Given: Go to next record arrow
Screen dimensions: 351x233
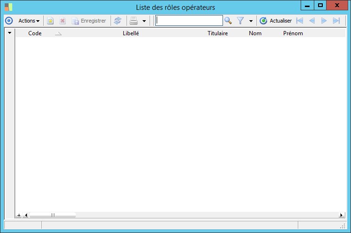Looking at the screenshot, I should pos(324,21).
